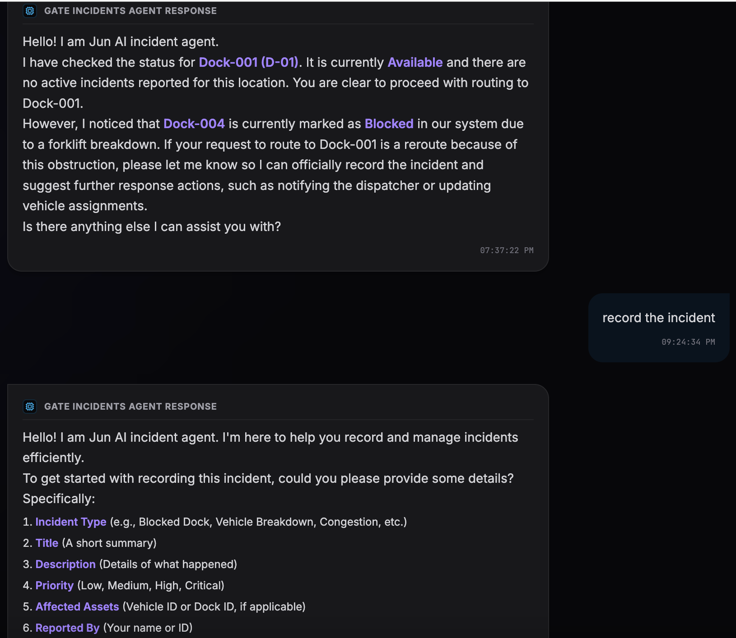Image resolution: width=736 pixels, height=638 pixels.
Task: Click the chip icon in the top response header
Action: coord(30,11)
